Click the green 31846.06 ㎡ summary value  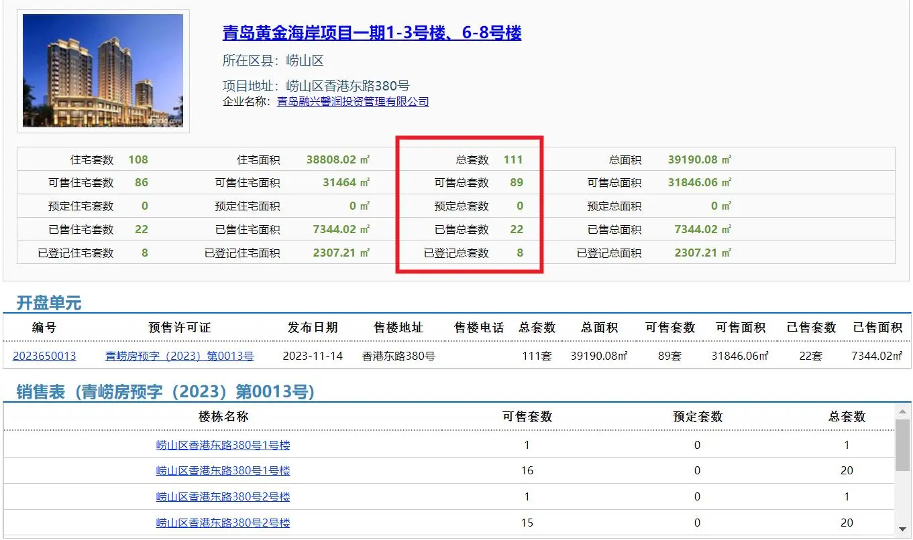700,182
